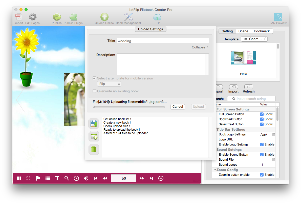This screenshot has height=203, width=301.
Task: Select the text tool T icon
Action: tap(57, 178)
